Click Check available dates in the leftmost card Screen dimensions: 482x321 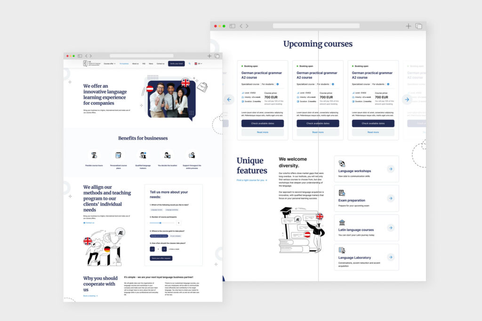pyautogui.click(x=263, y=123)
